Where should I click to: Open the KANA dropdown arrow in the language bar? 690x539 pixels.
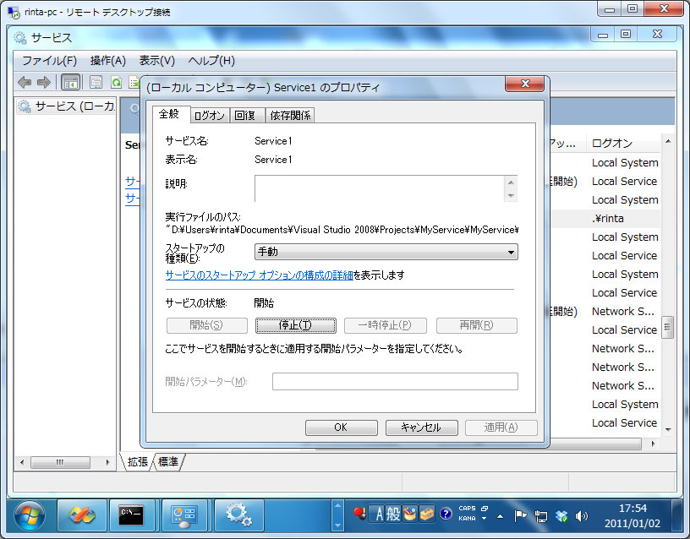coord(485,517)
